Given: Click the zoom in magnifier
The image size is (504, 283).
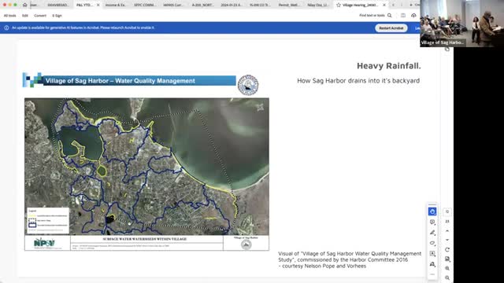Looking at the screenshot, I should coord(447,268).
